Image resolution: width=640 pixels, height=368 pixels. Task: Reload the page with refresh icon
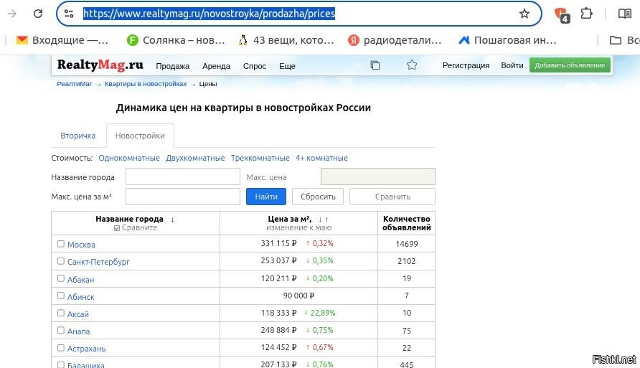(38, 14)
